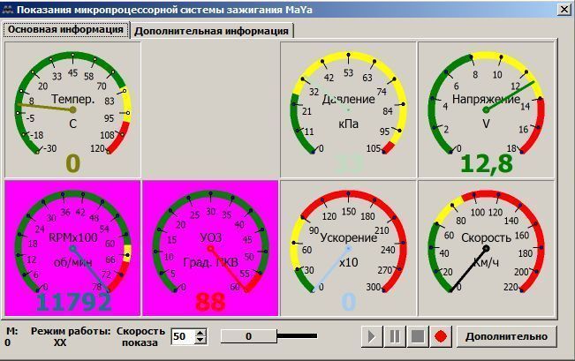Image resolution: width=575 pixels, height=361 pixels.
Task: Select the Темпер. temperature gauge
Action: [72, 109]
